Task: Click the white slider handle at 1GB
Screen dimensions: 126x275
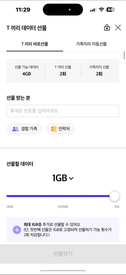Action: coord(115,196)
